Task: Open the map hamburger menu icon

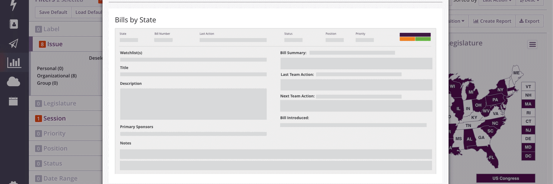Action: coord(532,45)
